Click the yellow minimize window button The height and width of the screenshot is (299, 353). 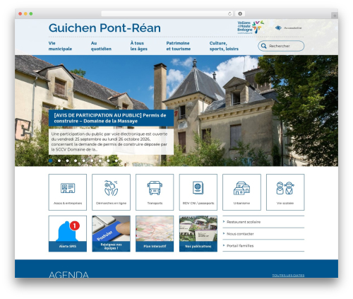click(x=25, y=13)
